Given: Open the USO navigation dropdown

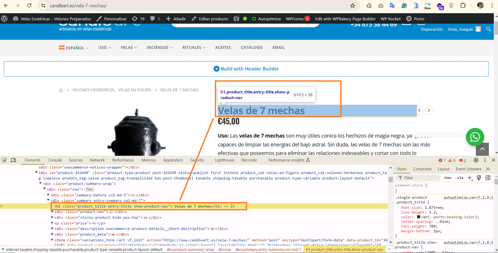Looking at the screenshot, I should (x=104, y=47).
